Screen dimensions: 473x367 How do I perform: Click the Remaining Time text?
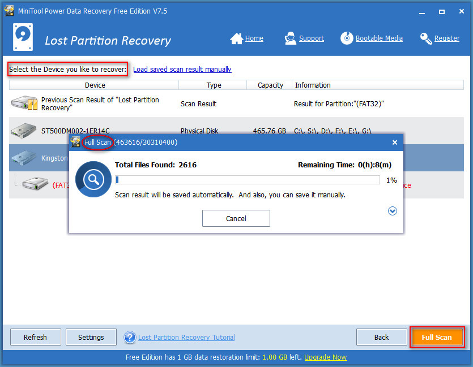click(x=345, y=165)
